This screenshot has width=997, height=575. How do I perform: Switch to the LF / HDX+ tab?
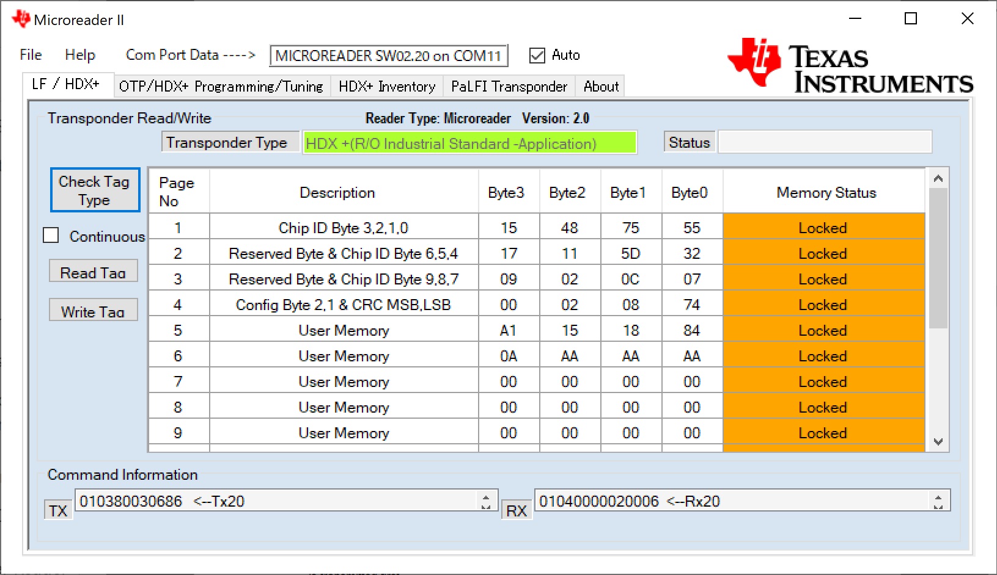point(68,84)
